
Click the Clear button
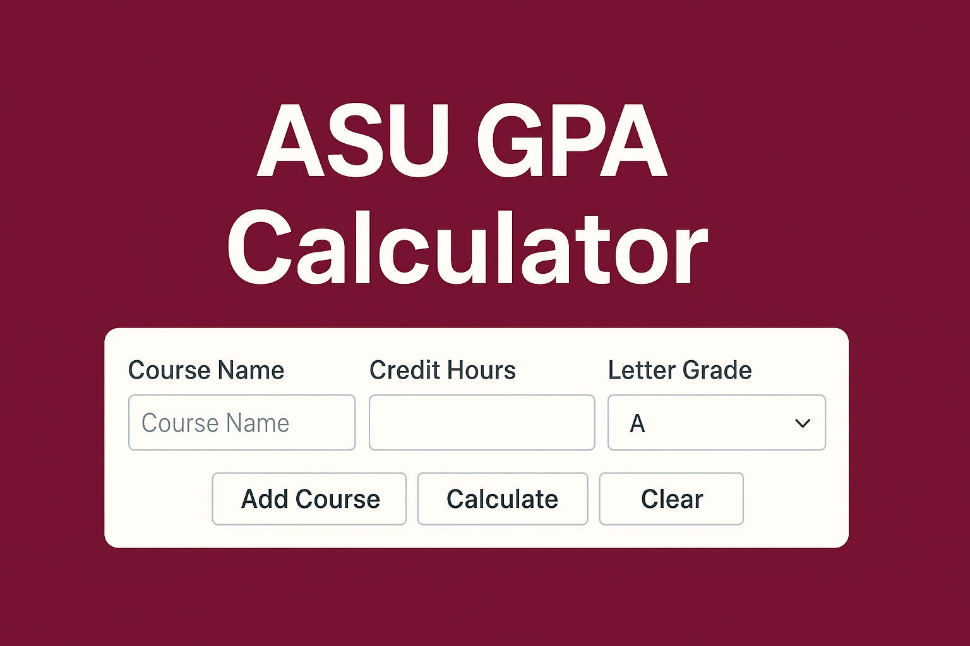pos(671,498)
